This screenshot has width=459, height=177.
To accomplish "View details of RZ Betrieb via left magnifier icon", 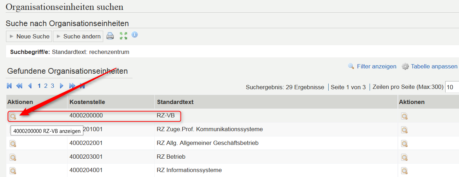I will pos(13,157).
